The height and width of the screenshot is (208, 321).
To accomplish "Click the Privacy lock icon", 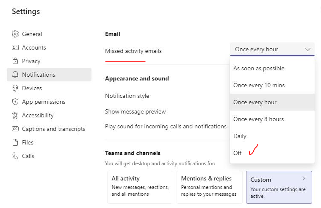I will coord(15,61).
